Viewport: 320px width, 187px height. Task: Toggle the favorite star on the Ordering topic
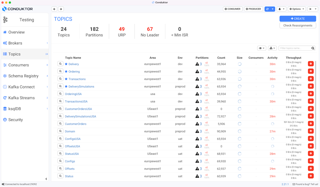point(66,71)
